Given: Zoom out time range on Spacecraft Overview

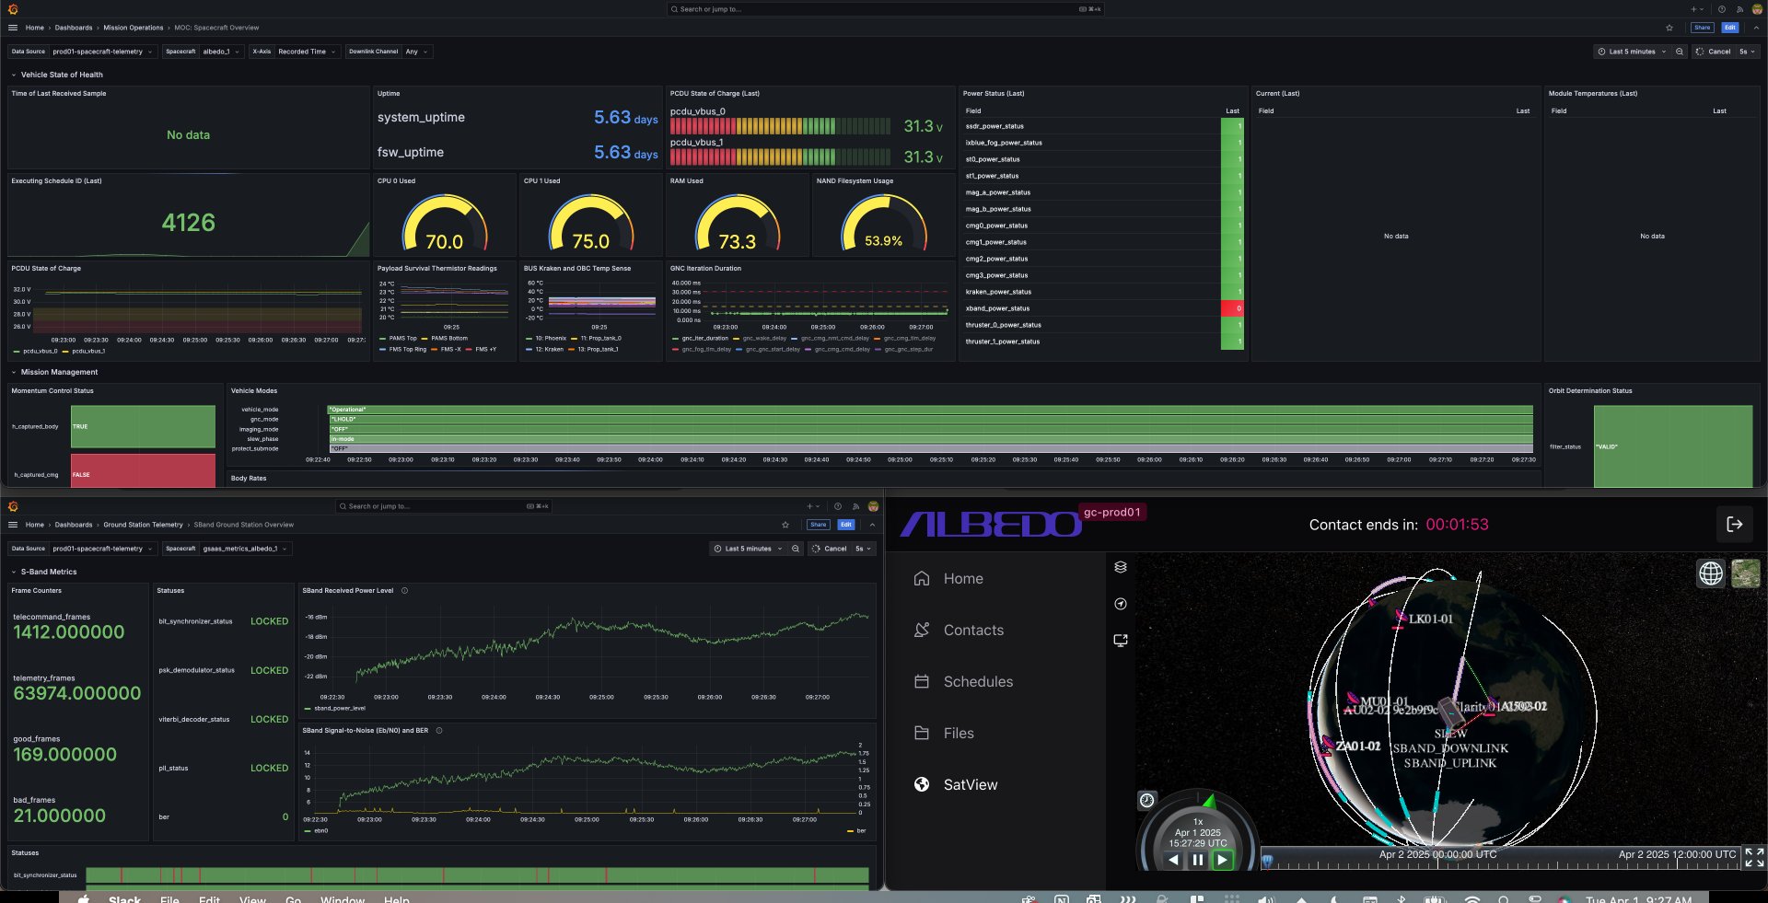Looking at the screenshot, I should click(1680, 52).
